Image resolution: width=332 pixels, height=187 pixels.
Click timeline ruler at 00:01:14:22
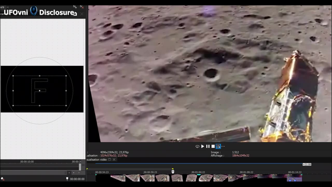(295, 172)
